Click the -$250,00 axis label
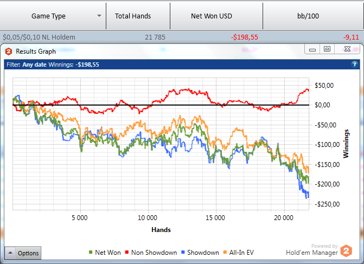The height and width of the screenshot is (264, 364). click(327, 204)
